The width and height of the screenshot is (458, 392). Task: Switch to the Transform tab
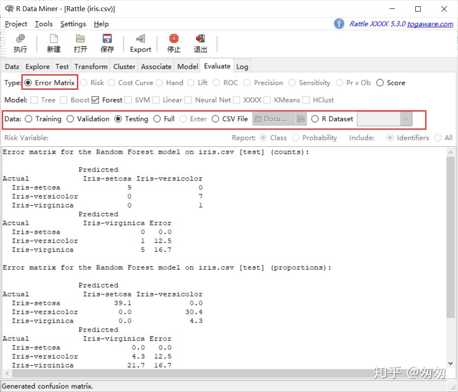[91, 67]
